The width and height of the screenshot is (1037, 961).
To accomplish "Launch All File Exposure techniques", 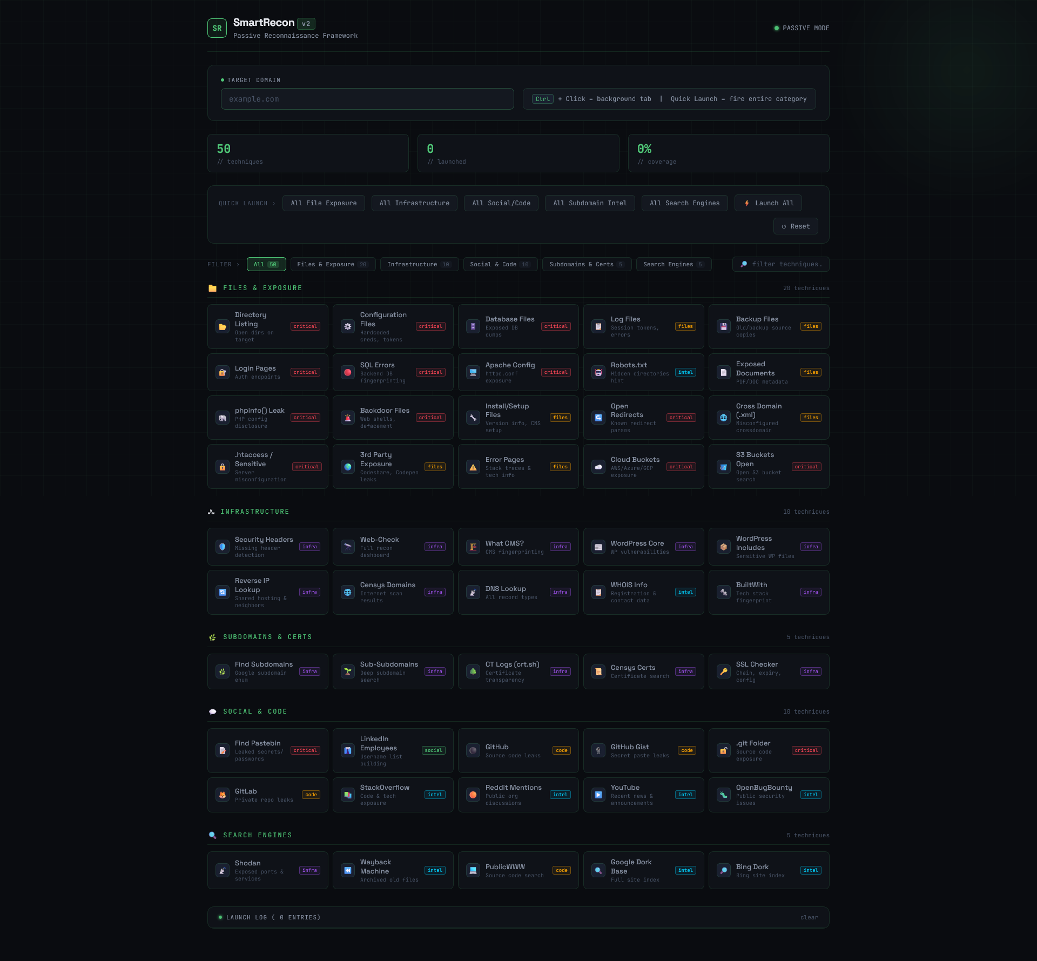I will pos(324,203).
